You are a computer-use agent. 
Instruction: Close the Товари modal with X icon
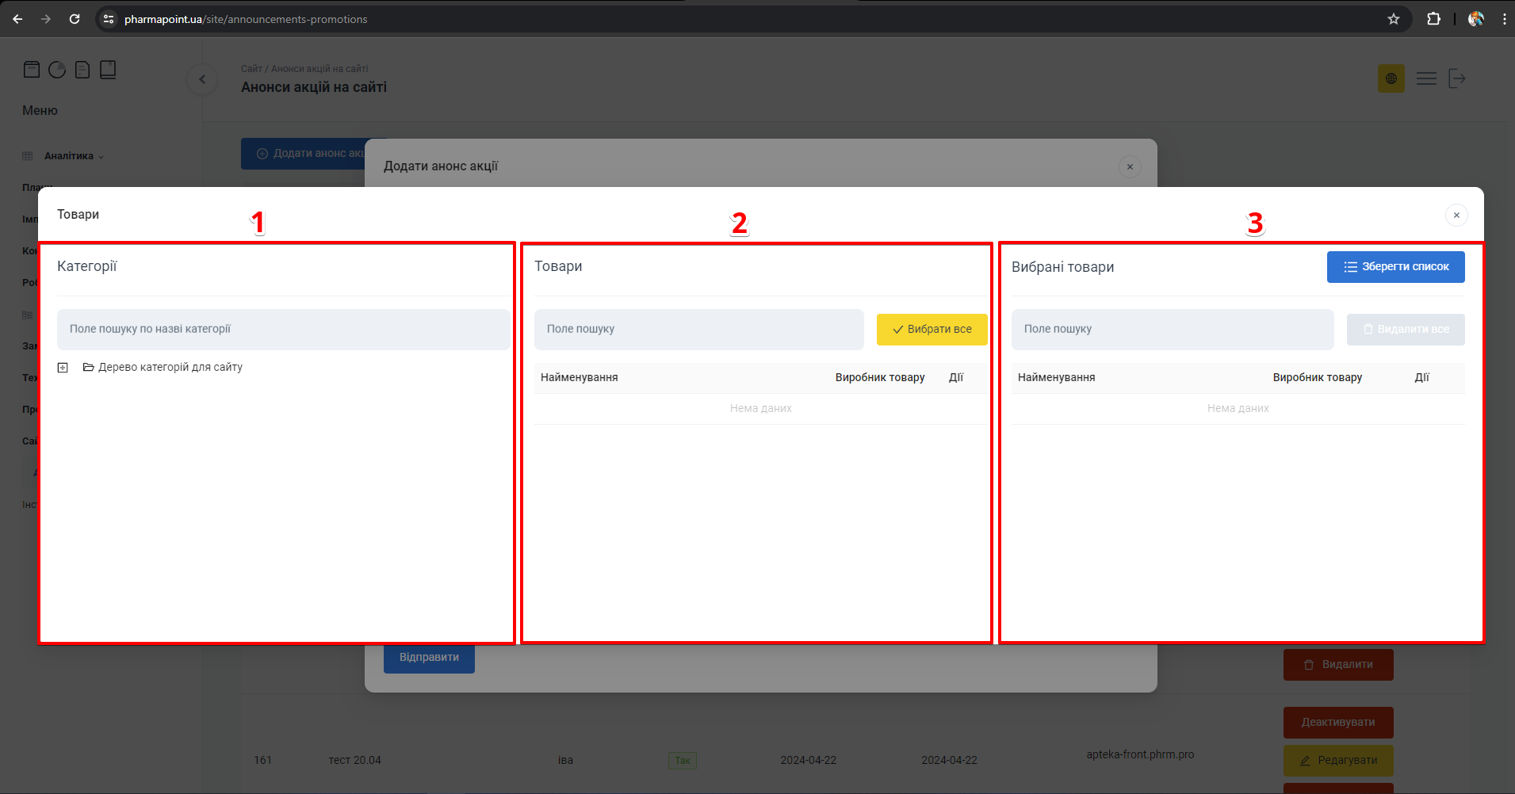[x=1456, y=216]
